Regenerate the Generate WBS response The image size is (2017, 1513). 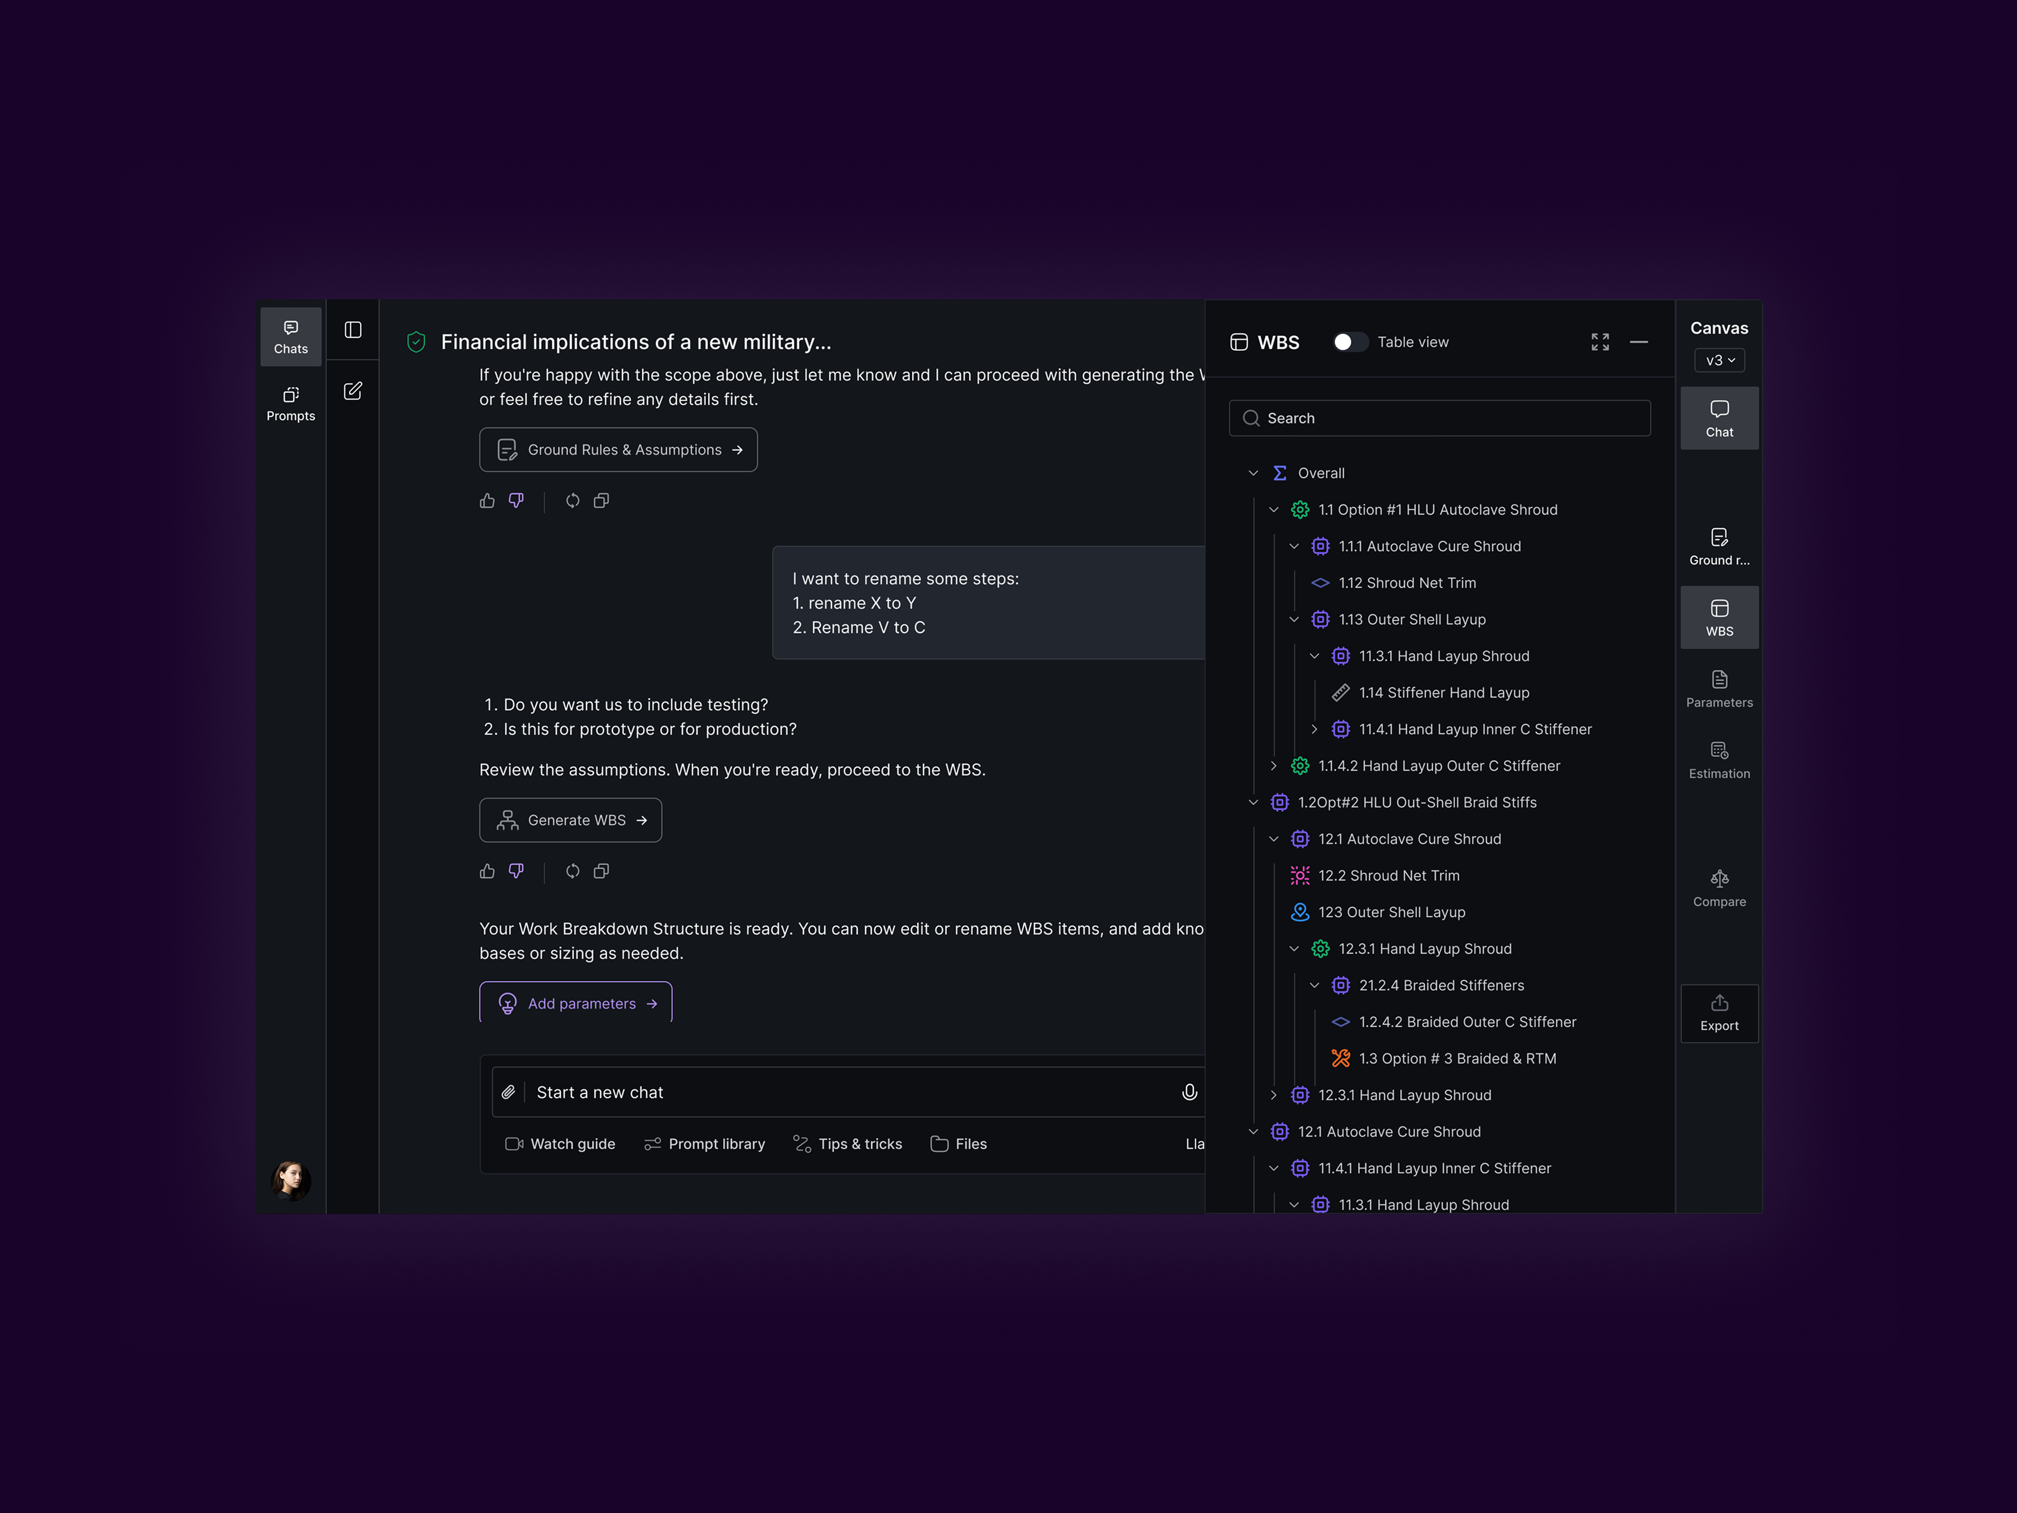(573, 871)
